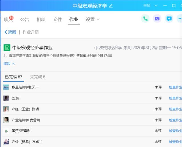Start a video call with the purple camera icon
This screenshot has height=147, width=182.
(x=157, y=19)
